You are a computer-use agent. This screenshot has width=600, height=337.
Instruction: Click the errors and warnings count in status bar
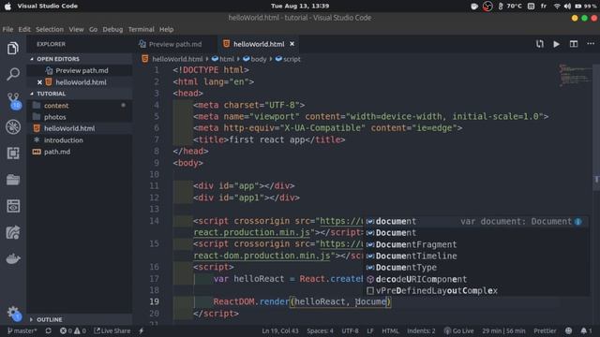coord(73,330)
